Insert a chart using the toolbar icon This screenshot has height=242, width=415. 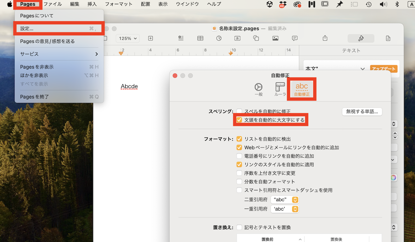[219, 38]
